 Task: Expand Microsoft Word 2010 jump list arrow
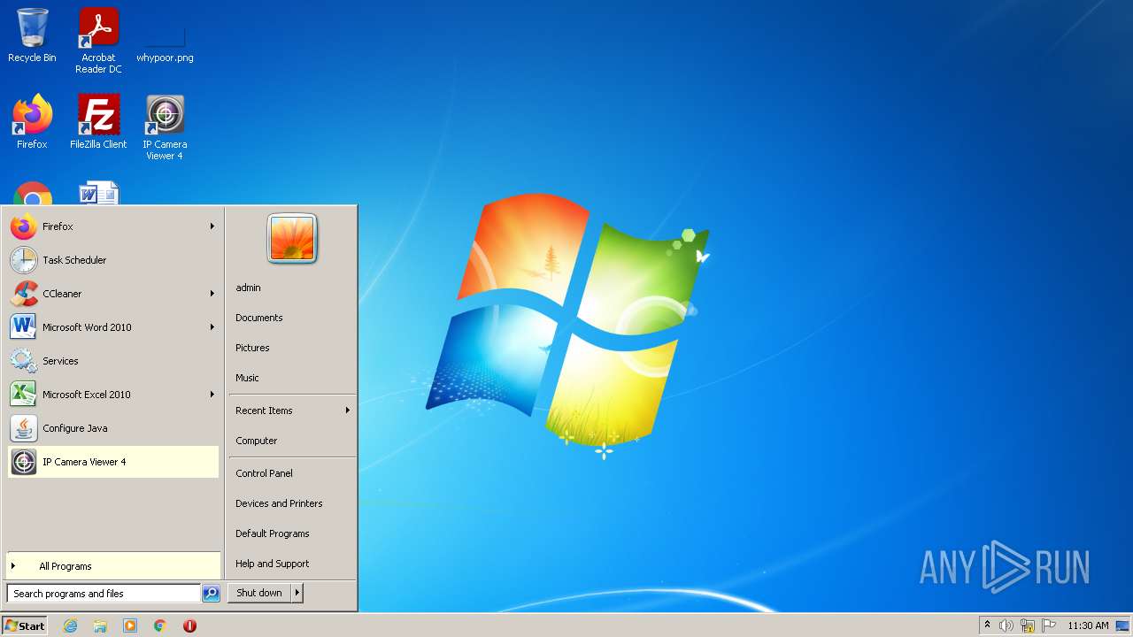coord(212,327)
